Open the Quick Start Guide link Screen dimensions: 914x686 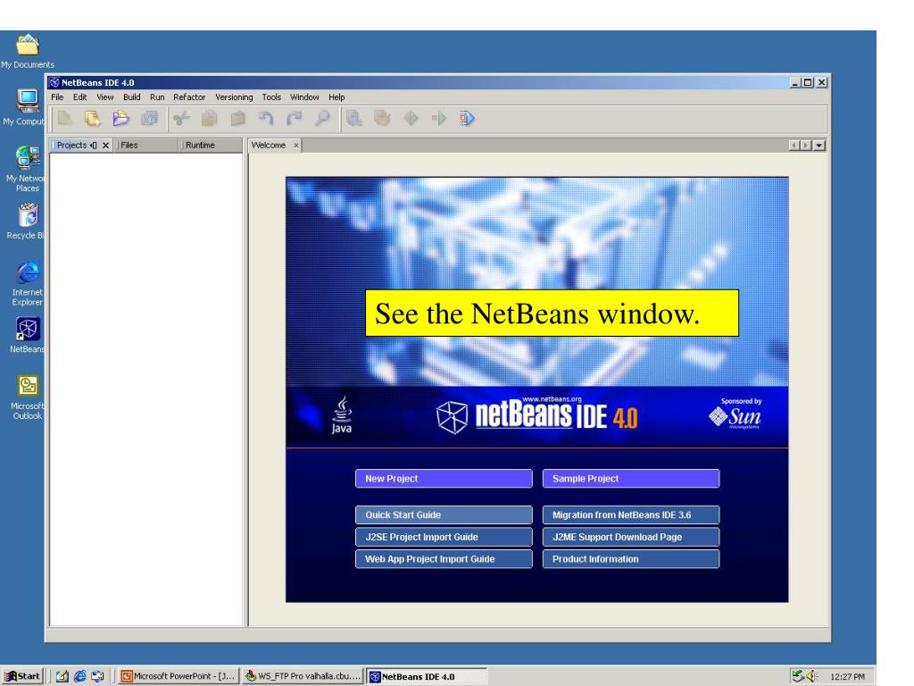tap(444, 515)
